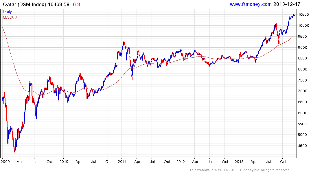The width and height of the screenshot is (311, 174).
Task: Click the 8000 price axis label
Action: tap(303, 69)
